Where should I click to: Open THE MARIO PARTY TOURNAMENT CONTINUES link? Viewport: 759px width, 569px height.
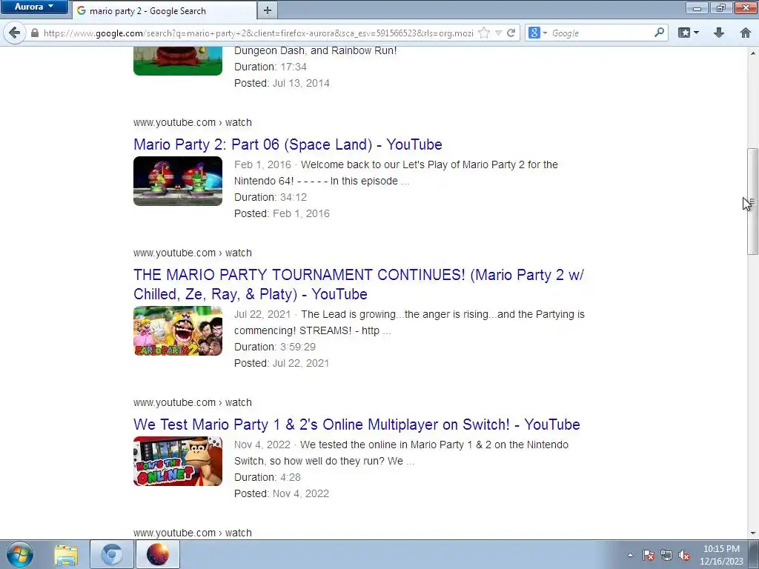point(359,284)
